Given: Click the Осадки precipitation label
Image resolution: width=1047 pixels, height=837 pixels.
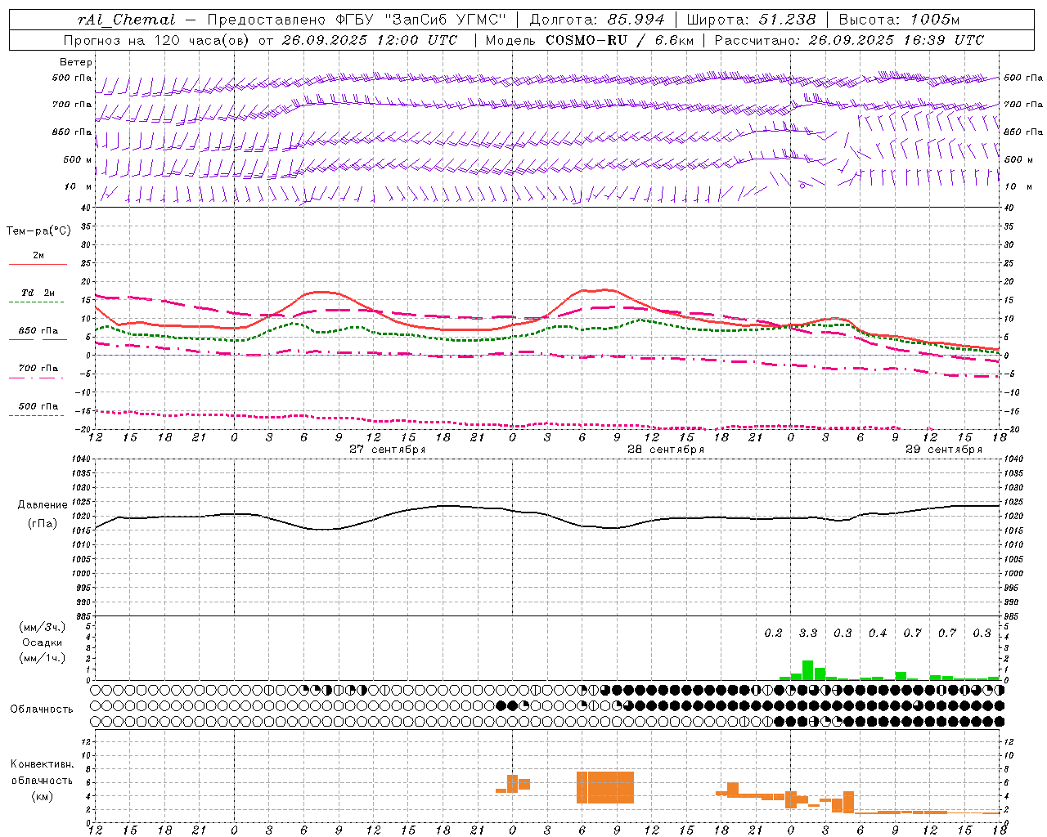Looking at the screenshot, I should coord(43,642).
